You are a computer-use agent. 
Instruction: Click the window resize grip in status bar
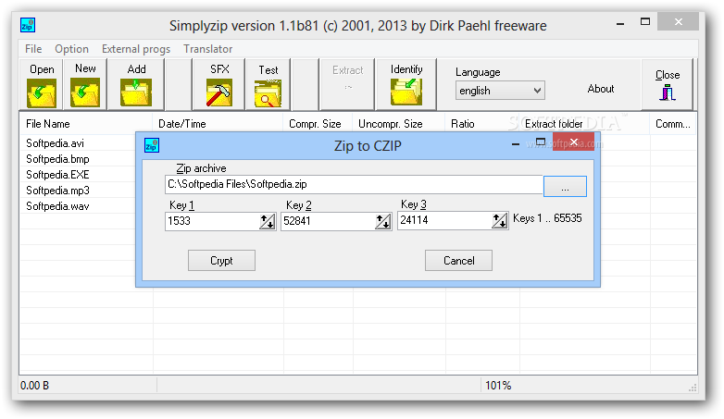coord(693,388)
